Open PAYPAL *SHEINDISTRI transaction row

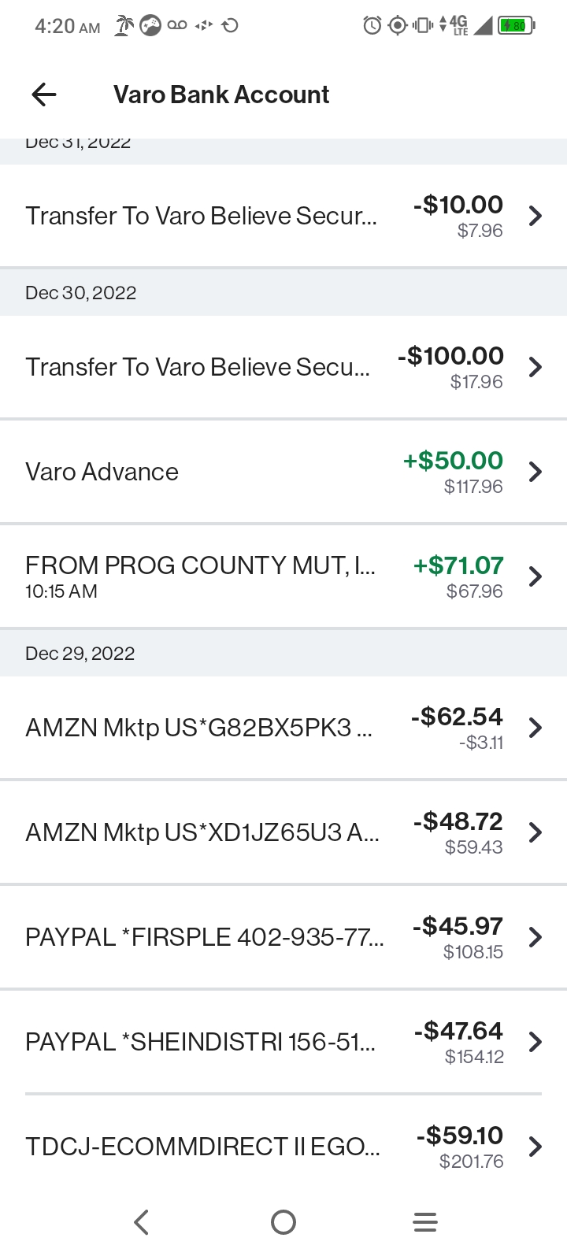pyautogui.click(x=201, y=1042)
